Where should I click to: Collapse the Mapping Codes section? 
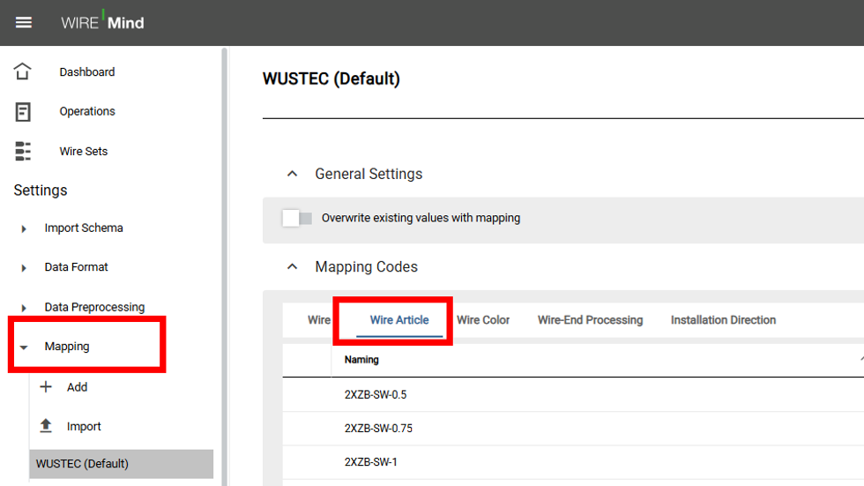click(x=293, y=266)
